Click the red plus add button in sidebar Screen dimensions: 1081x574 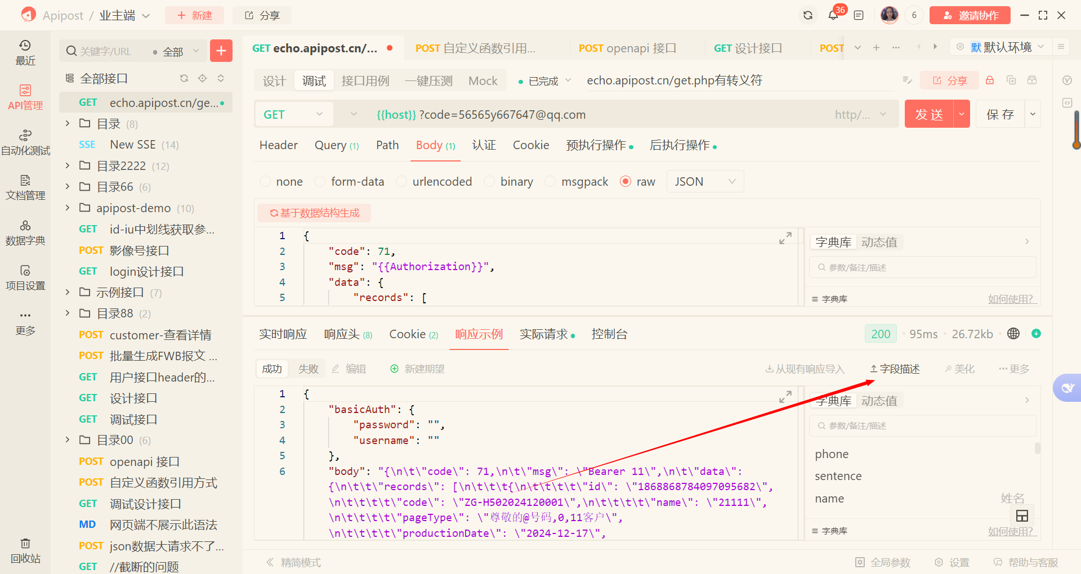(x=221, y=51)
